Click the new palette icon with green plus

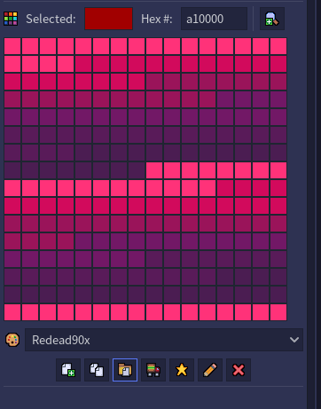68,370
